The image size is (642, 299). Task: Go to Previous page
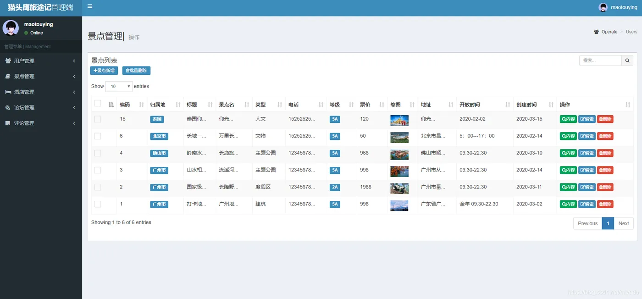[x=587, y=223]
